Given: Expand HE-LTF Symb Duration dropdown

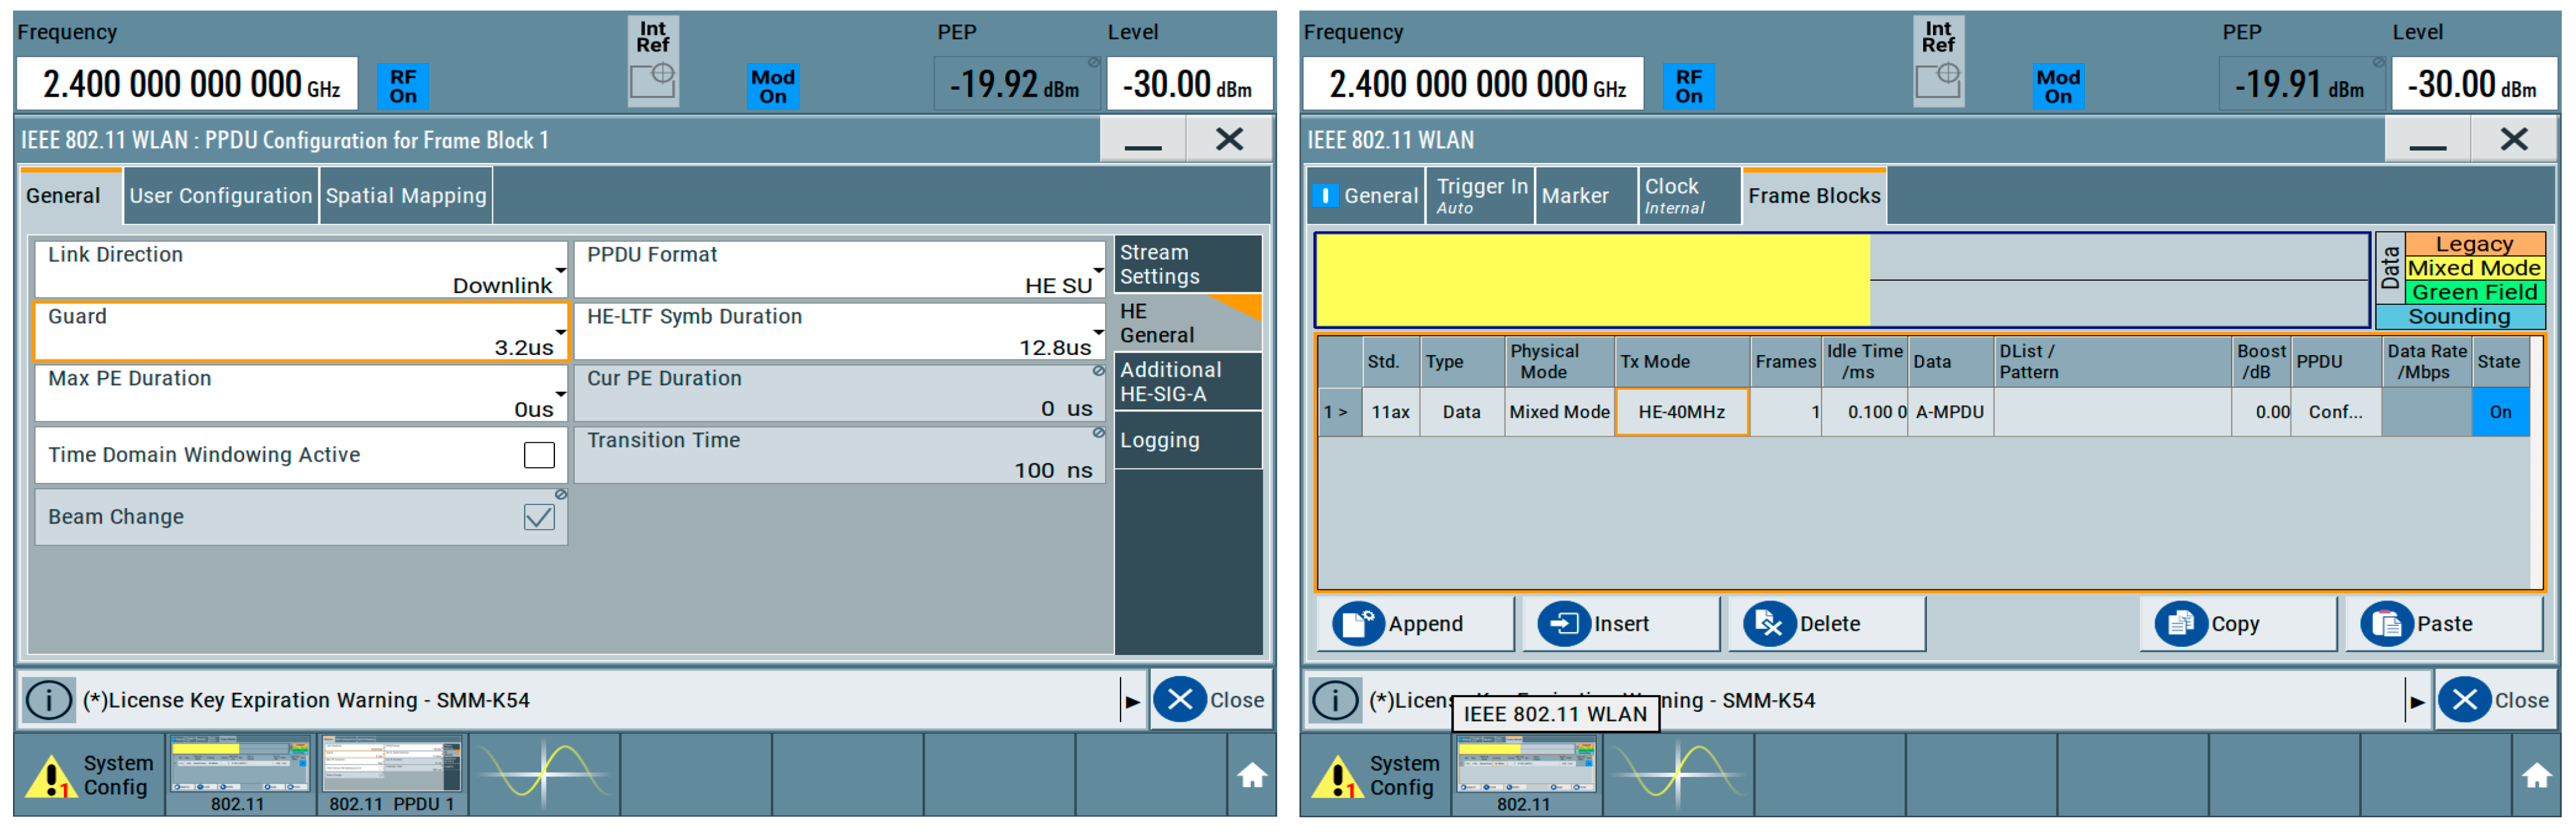Looking at the screenshot, I should (840, 332).
